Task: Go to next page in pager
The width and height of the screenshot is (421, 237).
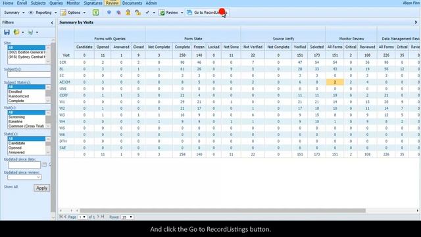Action: [98, 217]
